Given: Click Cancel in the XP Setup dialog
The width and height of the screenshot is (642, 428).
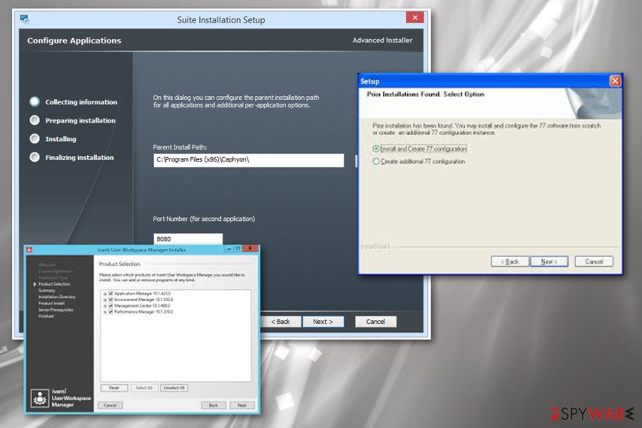Looking at the screenshot, I should 593,261.
